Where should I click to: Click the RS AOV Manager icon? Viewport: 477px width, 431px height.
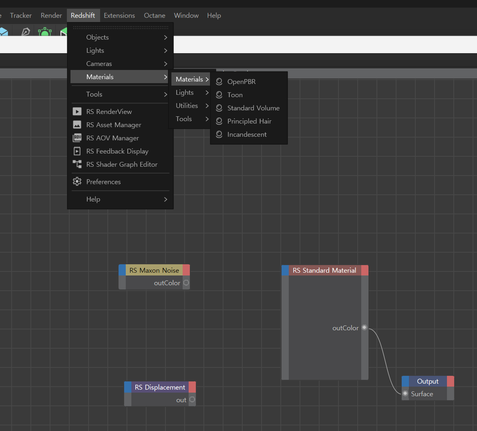click(77, 138)
